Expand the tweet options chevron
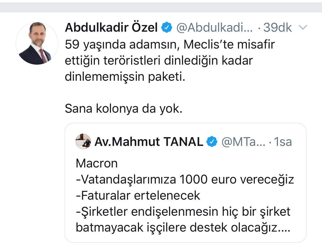 (303, 27)
